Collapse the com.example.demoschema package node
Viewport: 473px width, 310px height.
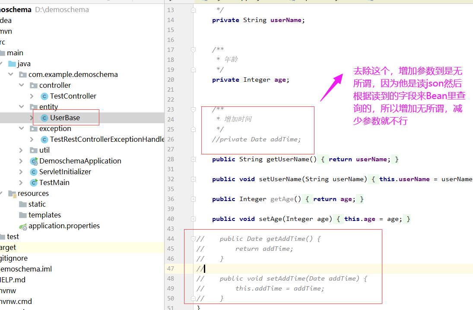pos(10,74)
